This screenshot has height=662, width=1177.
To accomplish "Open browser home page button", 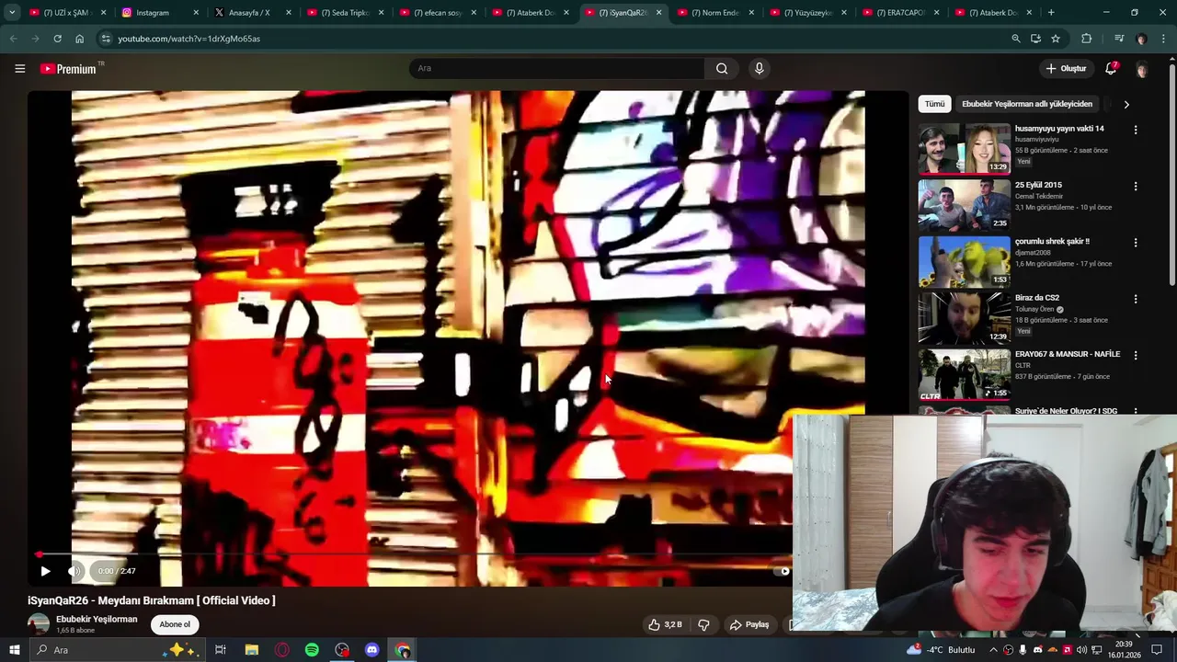I will [80, 39].
